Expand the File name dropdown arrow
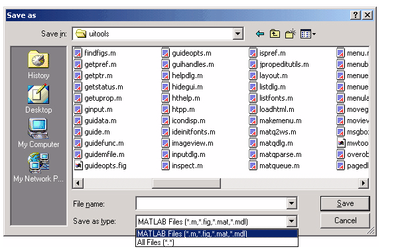This screenshot has height=249, width=398. pyautogui.click(x=292, y=203)
